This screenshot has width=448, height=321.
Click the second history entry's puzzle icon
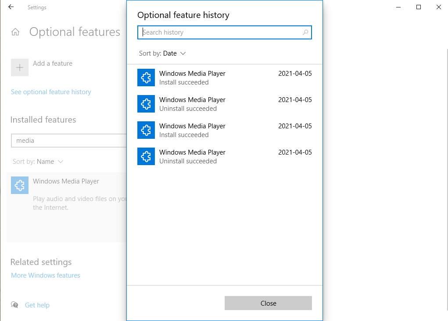(146, 104)
